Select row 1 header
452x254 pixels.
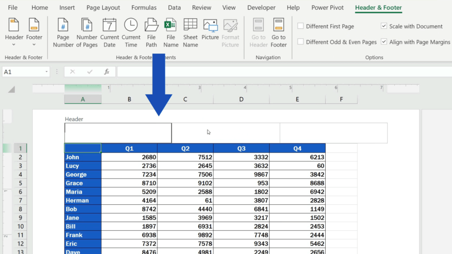pyautogui.click(x=20, y=148)
